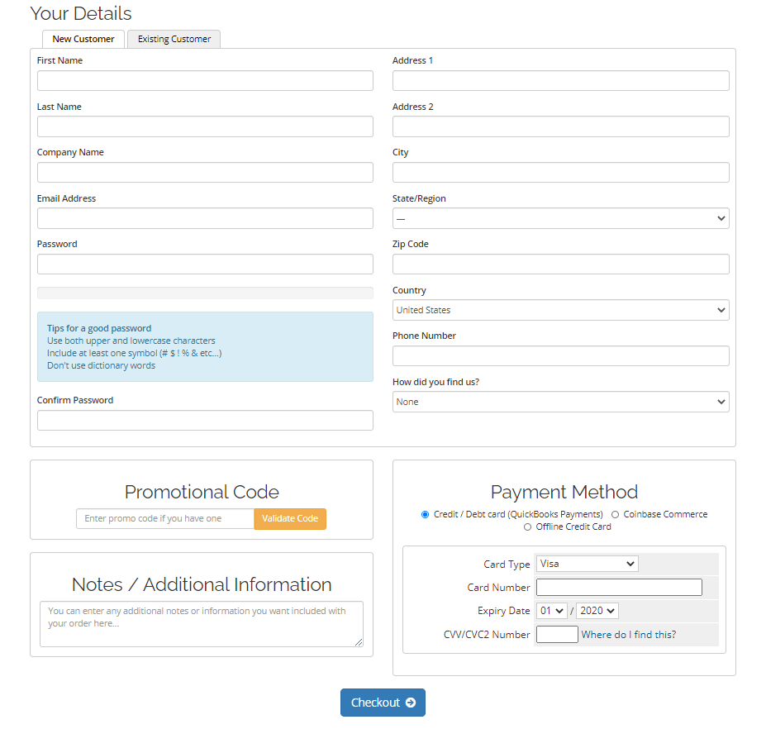
Task: Click into the Card Number field
Action: point(619,588)
